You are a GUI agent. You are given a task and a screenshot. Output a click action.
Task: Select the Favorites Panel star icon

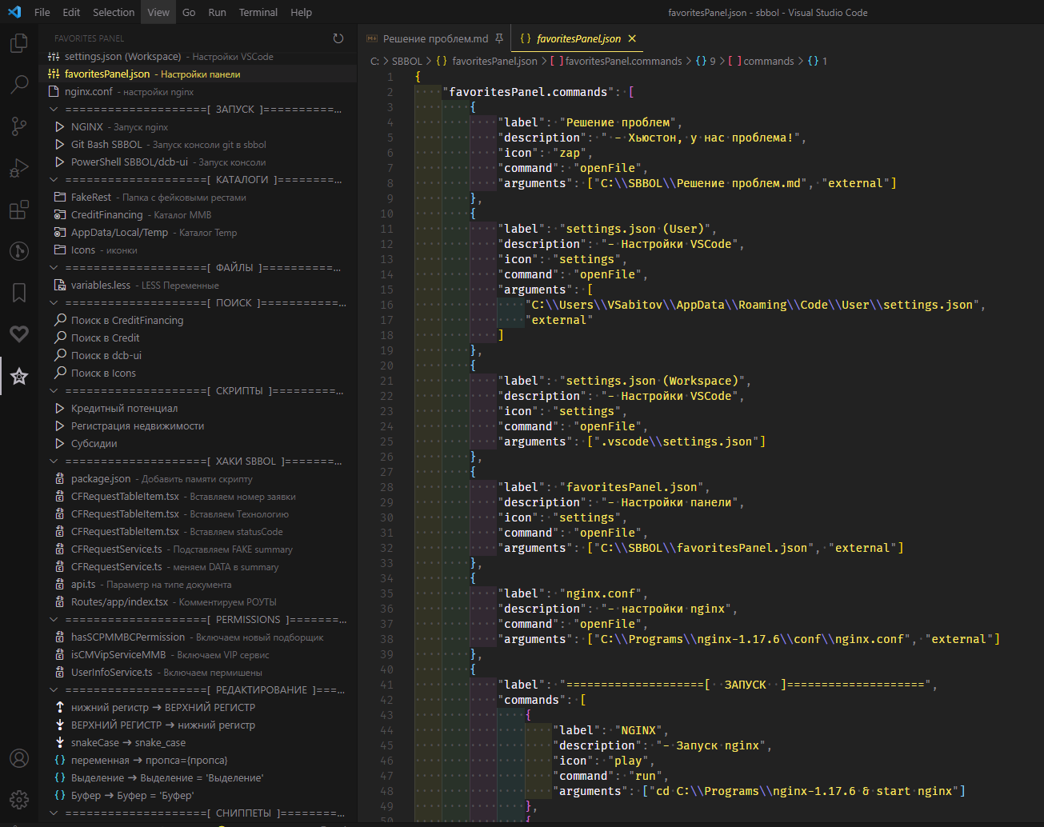tap(19, 376)
